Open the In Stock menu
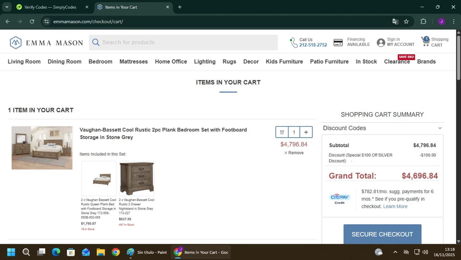This screenshot has width=461, height=260. [366, 62]
